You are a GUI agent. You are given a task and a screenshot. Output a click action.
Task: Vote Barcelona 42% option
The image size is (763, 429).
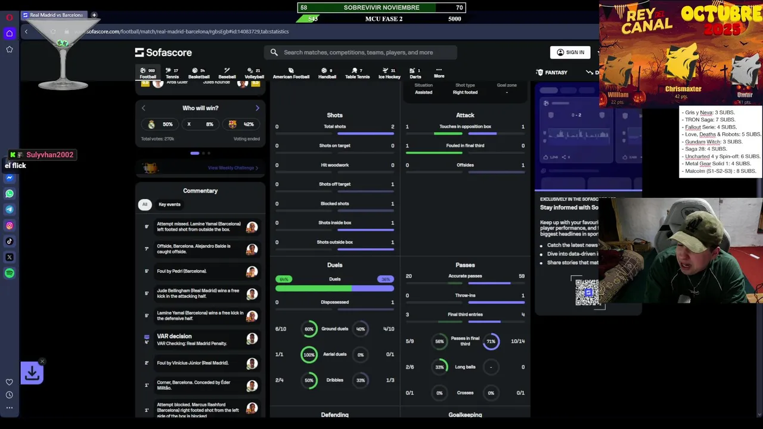point(241,125)
